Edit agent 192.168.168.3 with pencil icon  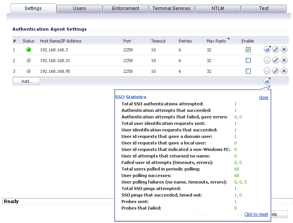click(276, 49)
